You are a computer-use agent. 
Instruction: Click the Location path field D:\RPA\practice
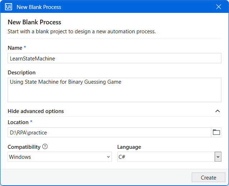pos(109,132)
